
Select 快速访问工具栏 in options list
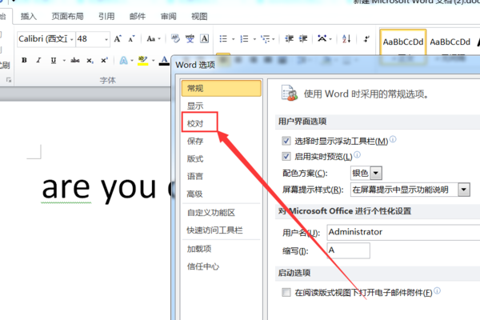(222, 230)
